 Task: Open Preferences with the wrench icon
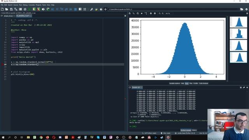click(91, 9)
